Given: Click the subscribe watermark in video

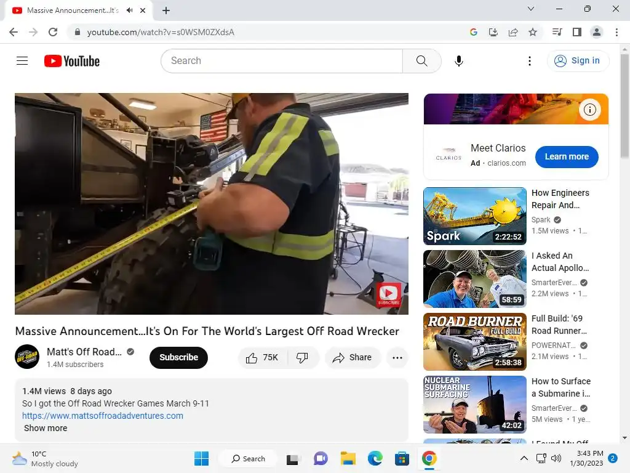Looking at the screenshot, I should click(x=389, y=294).
